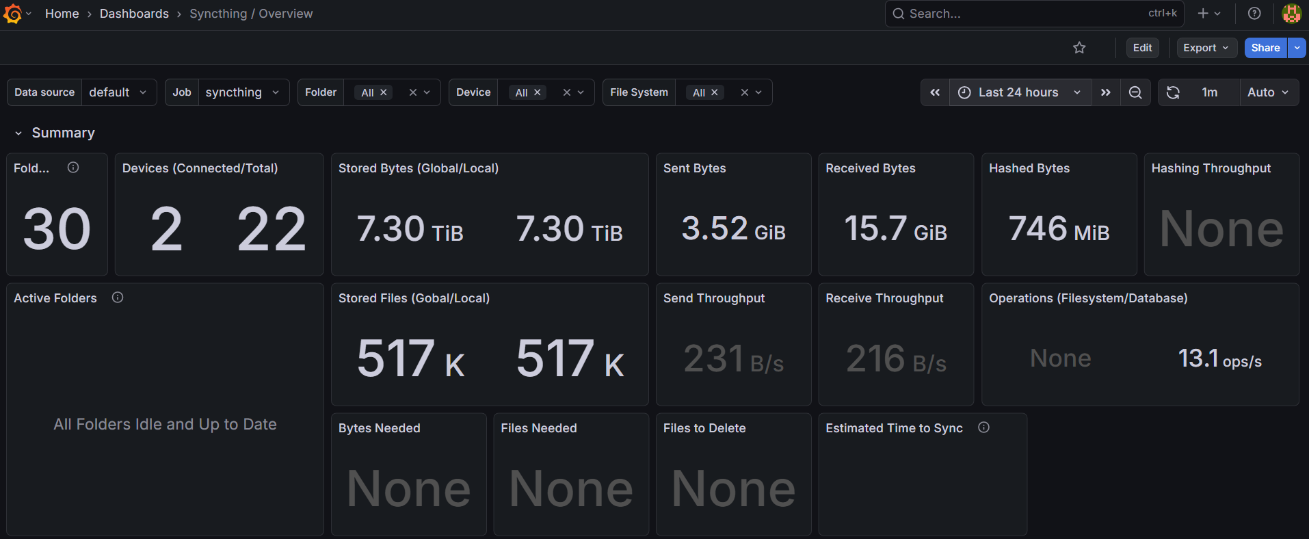Click the Grafana logo icon

click(x=12, y=14)
